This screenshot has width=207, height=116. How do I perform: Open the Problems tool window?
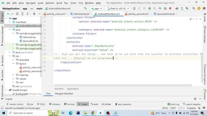[x=55, y=104]
